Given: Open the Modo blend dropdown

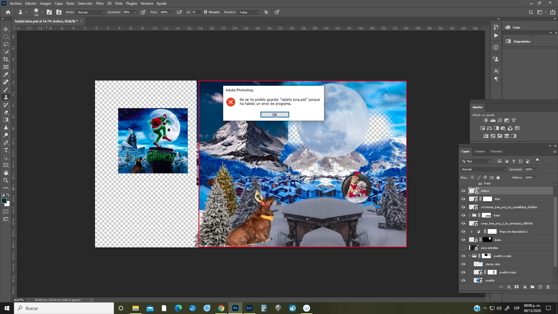Looking at the screenshot, I should pyautogui.click(x=91, y=12).
